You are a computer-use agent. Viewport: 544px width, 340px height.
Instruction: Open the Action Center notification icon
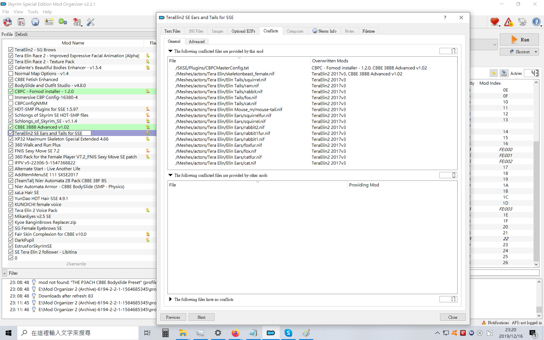(x=533, y=333)
